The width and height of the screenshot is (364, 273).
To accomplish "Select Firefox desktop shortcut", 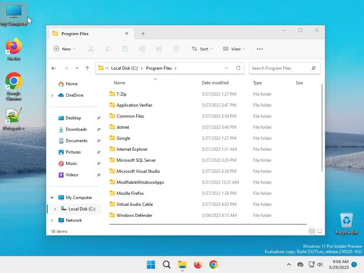I will (14, 49).
